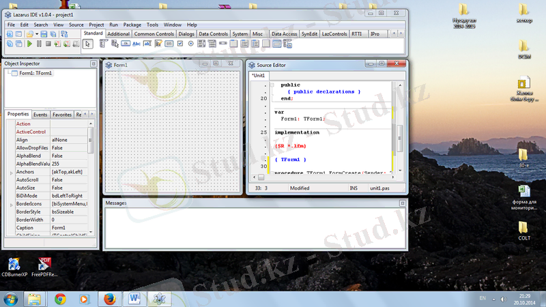The height and width of the screenshot is (307, 546).
Task: Click the Caption property value field
Action: (x=75, y=228)
